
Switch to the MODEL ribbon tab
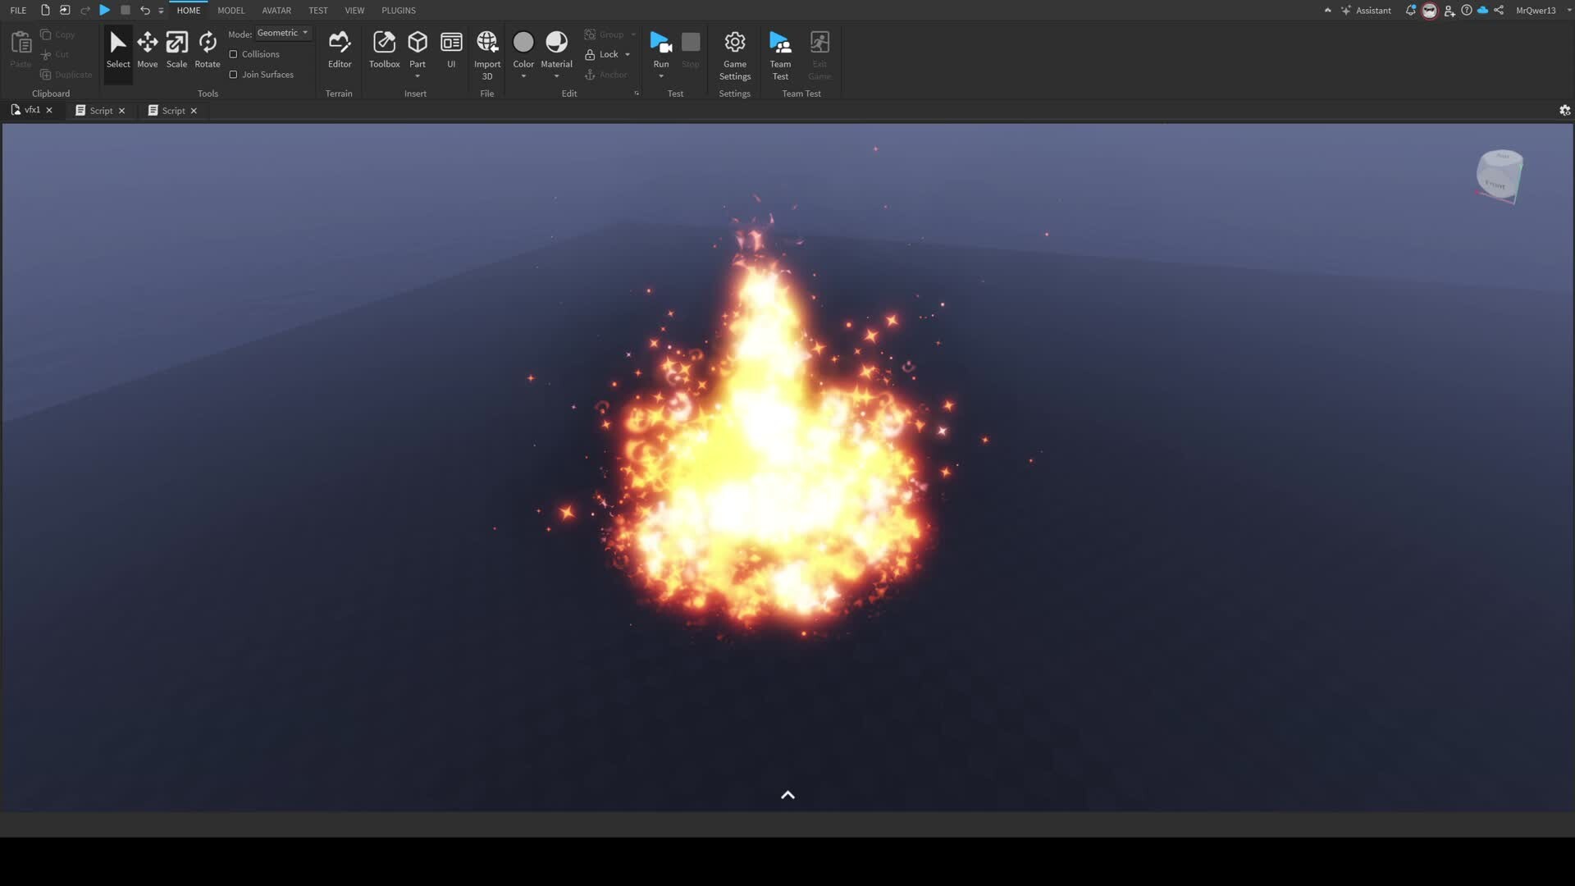tap(231, 10)
